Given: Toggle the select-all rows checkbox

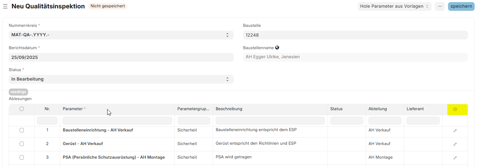Looking at the screenshot, I should point(22,109).
